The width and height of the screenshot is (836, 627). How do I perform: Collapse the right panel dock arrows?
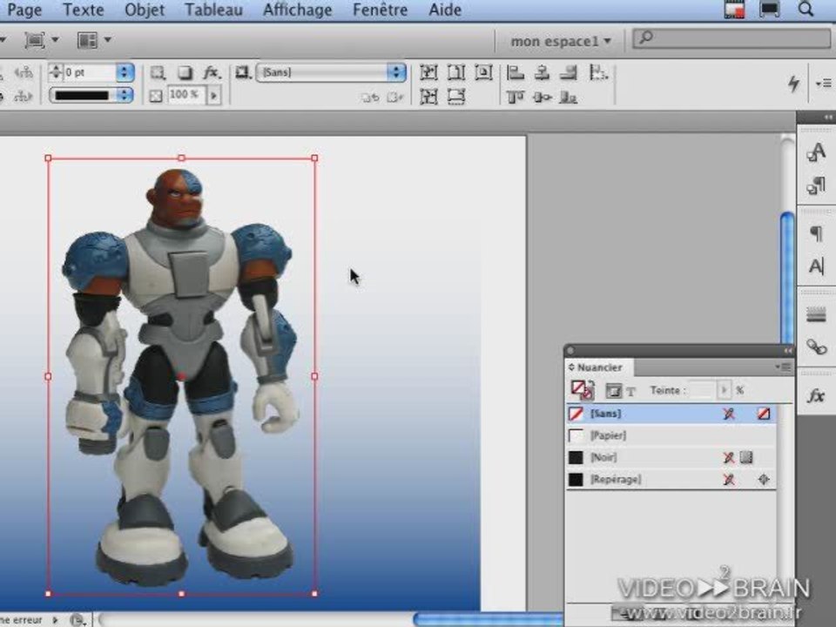pos(827,118)
